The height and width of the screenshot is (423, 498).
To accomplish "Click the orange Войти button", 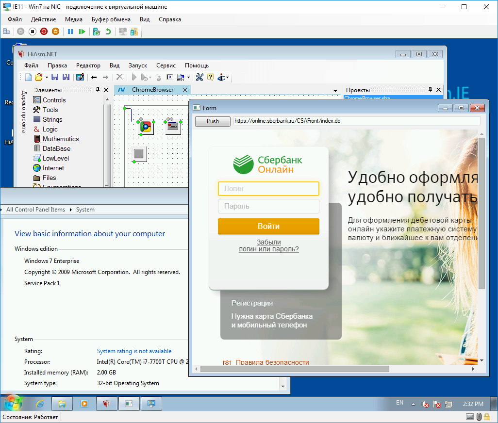I will (x=268, y=227).
